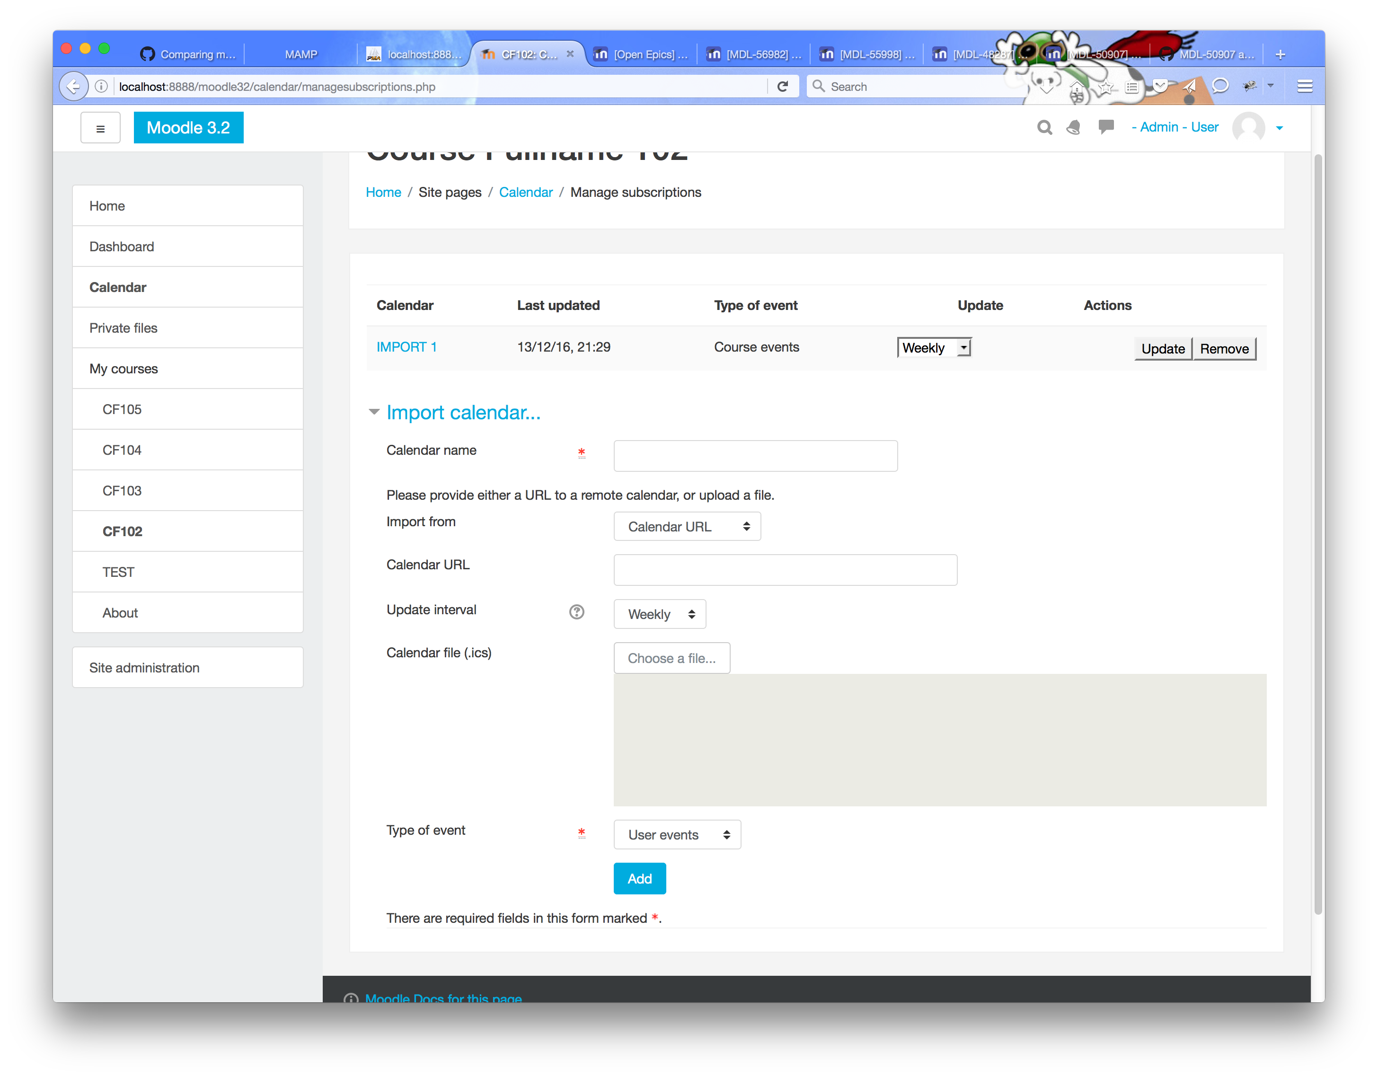
Task: Open the Update interval Weekly dropdown
Action: coord(659,614)
